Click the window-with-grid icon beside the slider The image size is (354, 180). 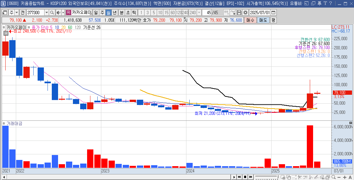(x=283, y=177)
